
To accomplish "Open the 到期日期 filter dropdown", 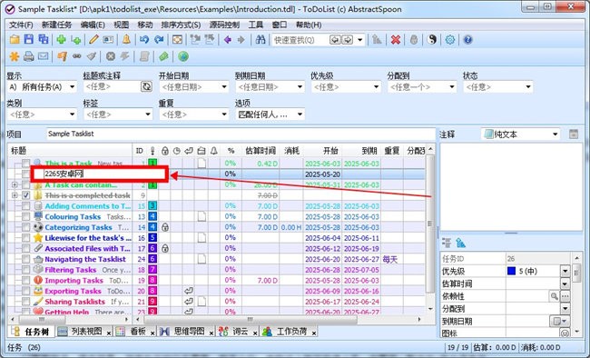I will pos(270,87).
